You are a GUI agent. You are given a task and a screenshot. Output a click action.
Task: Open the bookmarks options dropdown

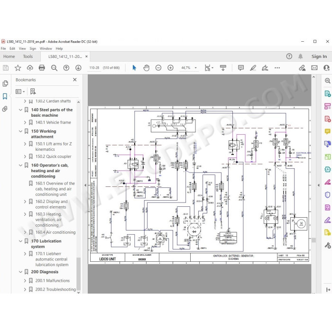pyautogui.click(x=20, y=92)
